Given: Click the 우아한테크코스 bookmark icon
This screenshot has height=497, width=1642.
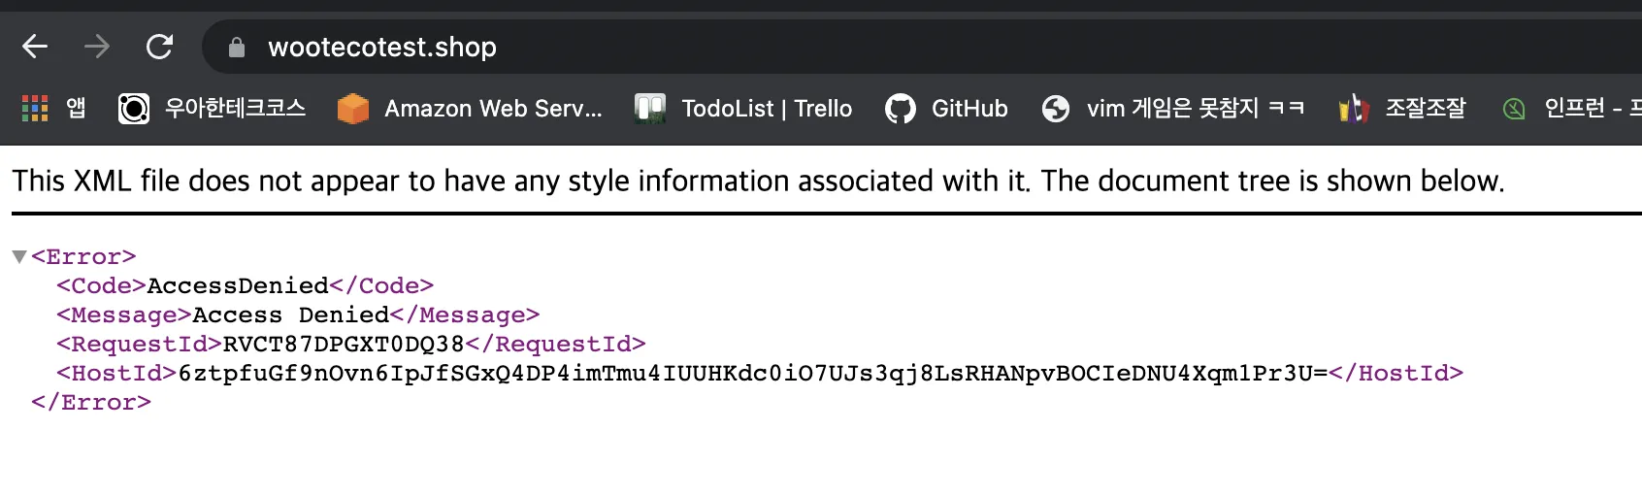Looking at the screenshot, I should [134, 109].
